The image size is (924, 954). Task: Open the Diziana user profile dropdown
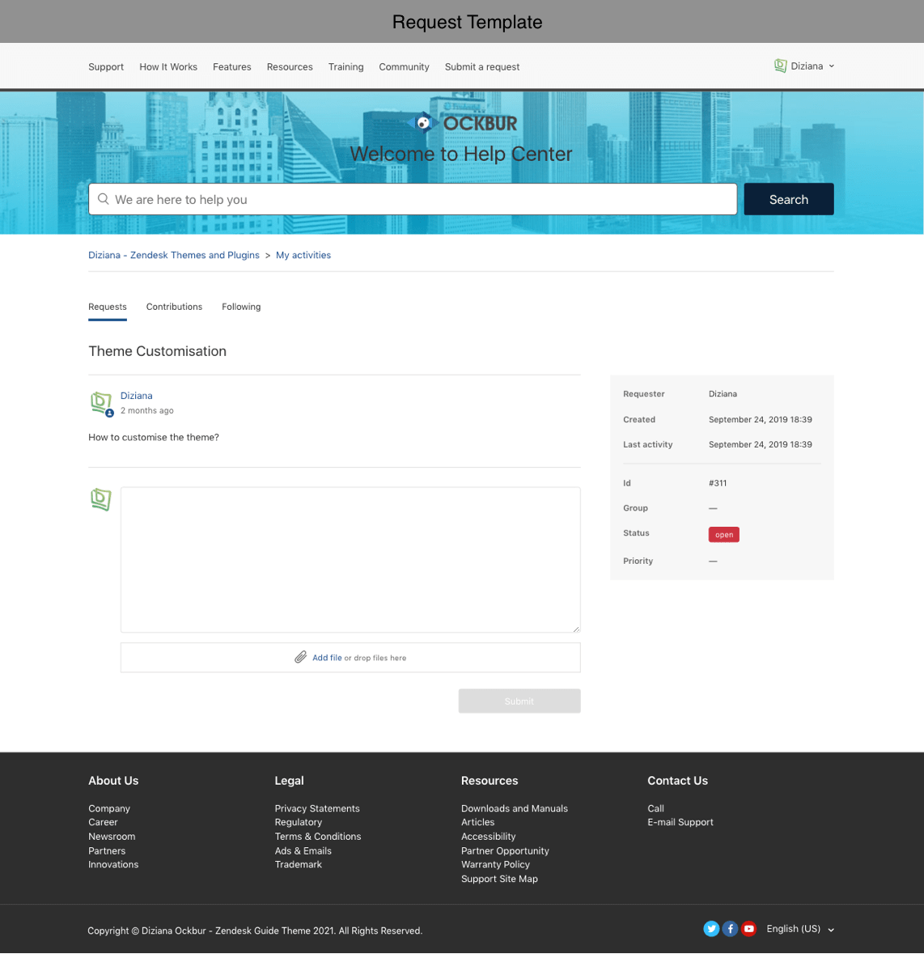804,66
